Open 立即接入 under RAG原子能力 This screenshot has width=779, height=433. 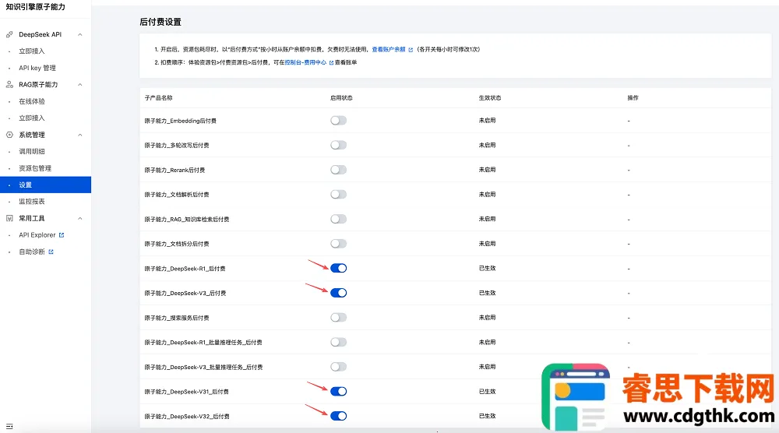tap(32, 118)
